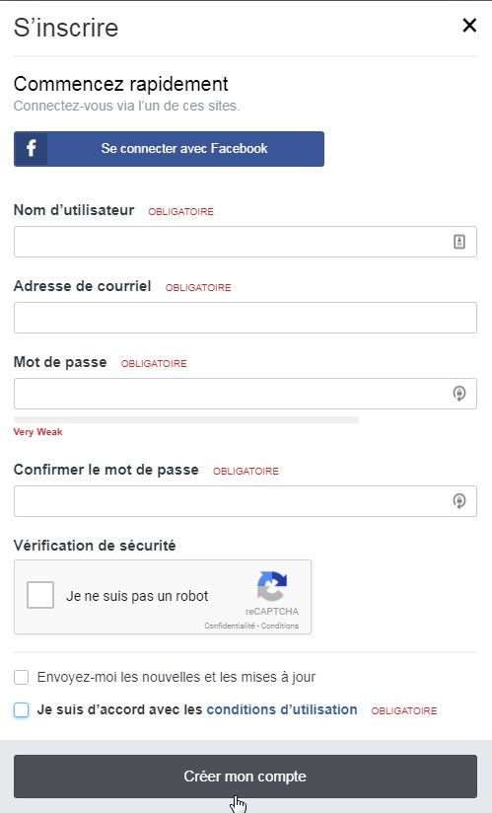Click the Facebook f logo icon
The width and height of the screenshot is (492, 813).
(x=32, y=148)
